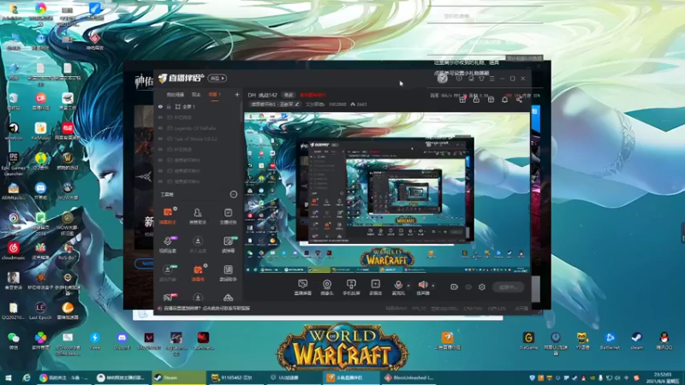Click the greyed download tool in the second toolbox row

pos(198,245)
